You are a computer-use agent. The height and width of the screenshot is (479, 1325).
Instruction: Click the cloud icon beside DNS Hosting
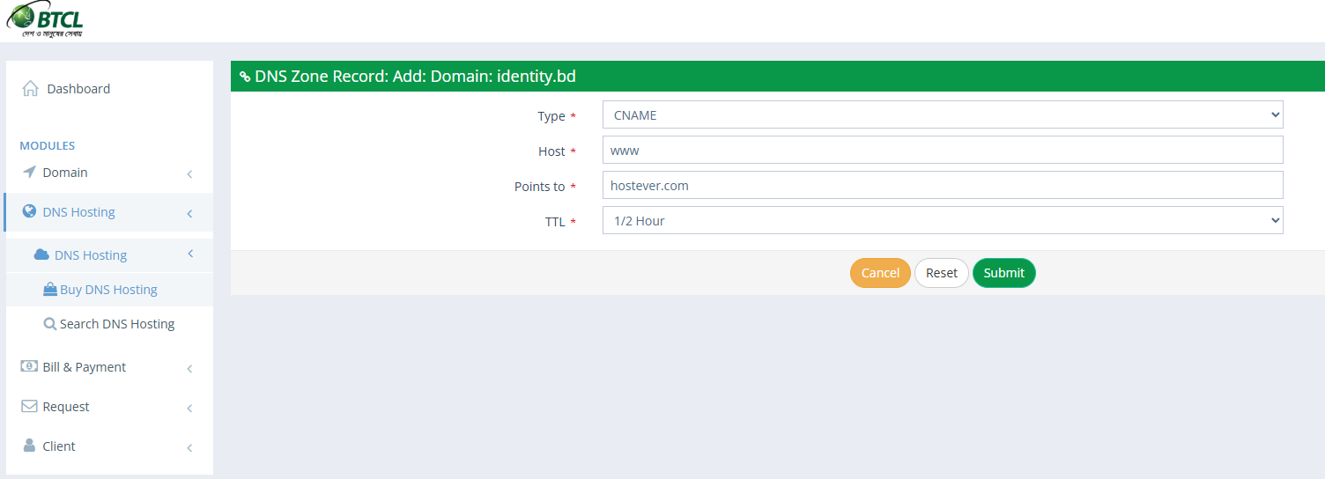[41, 254]
